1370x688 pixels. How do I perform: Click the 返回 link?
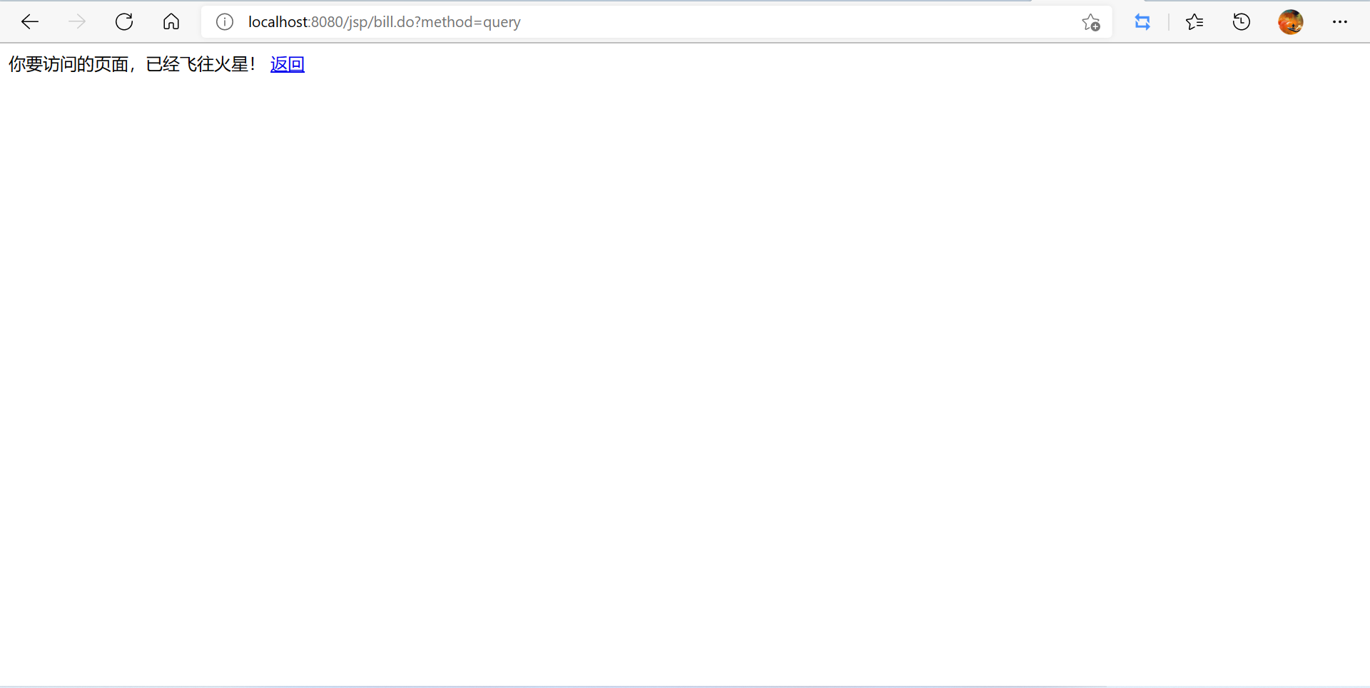[288, 64]
